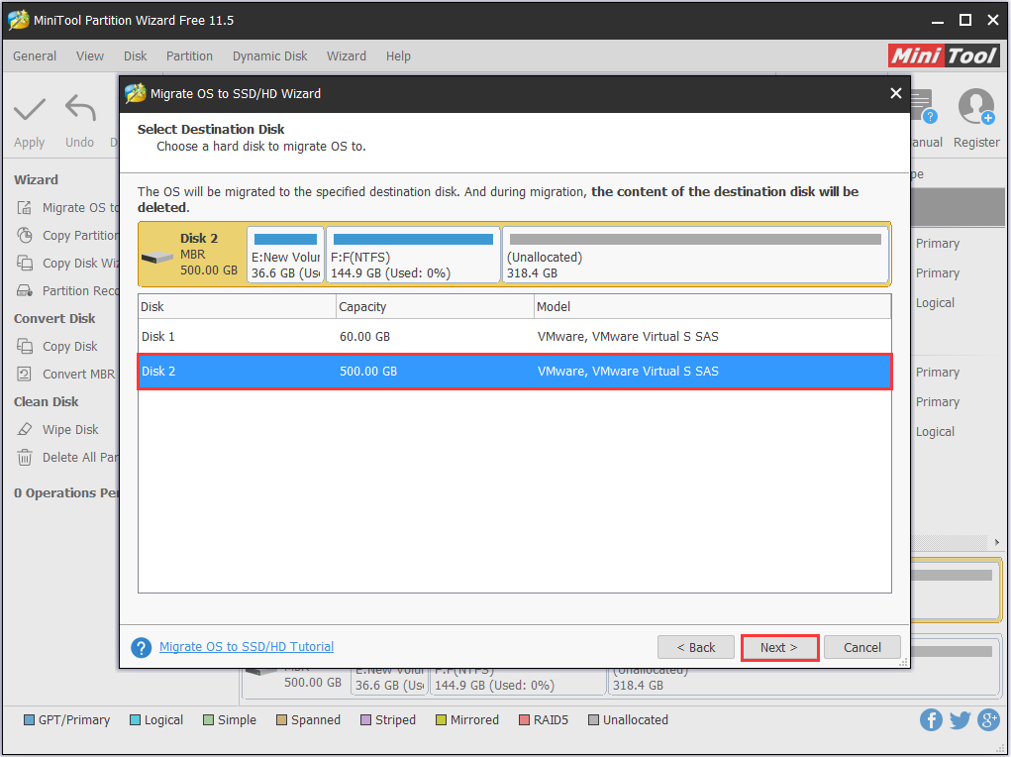
Task: Click the Copy Disk icon under Convert Disk
Action: (25, 347)
